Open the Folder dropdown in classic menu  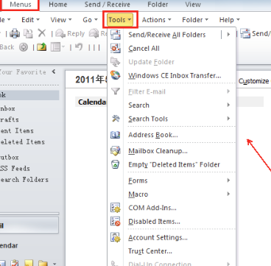tap(195, 20)
